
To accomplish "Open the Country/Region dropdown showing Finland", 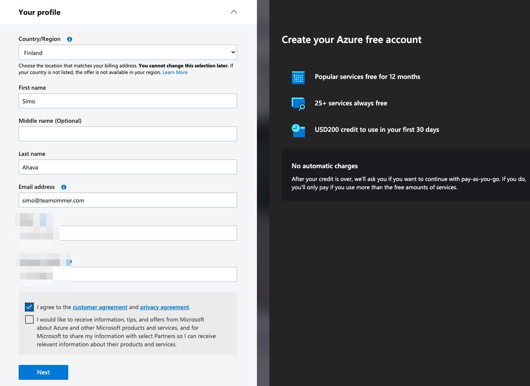I will click(x=128, y=52).
